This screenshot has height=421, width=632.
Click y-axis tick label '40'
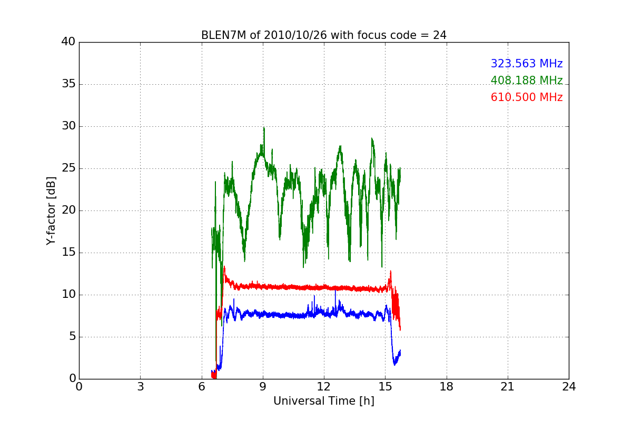pos(68,42)
